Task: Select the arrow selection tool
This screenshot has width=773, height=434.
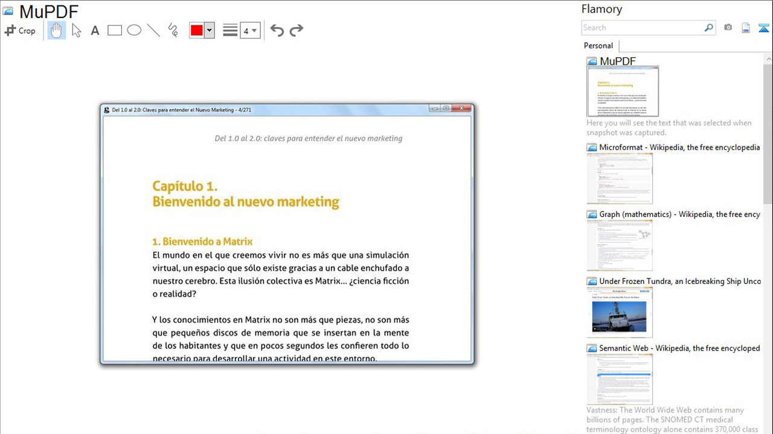Action: pos(76,30)
